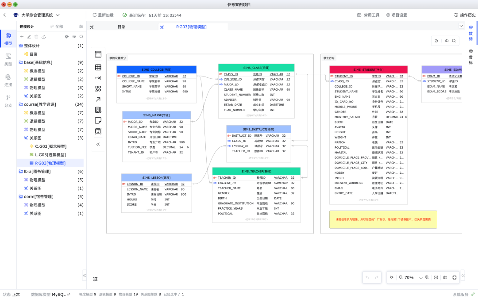The height and width of the screenshot is (299, 478).
Task: Open the 模型 (Model) sidebar section
Action: coord(8,39)
